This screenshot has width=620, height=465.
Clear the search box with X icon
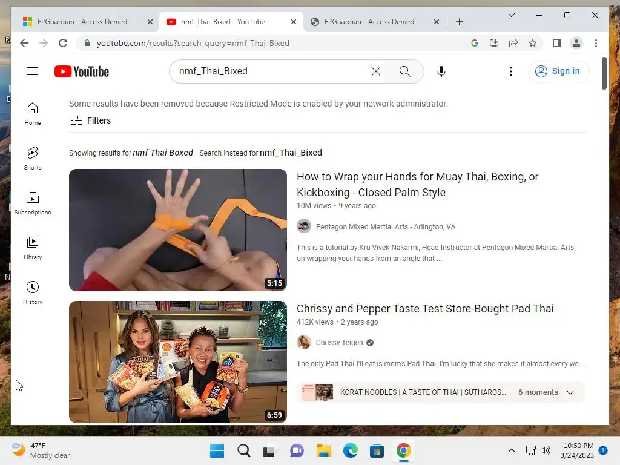coord(375,71)
